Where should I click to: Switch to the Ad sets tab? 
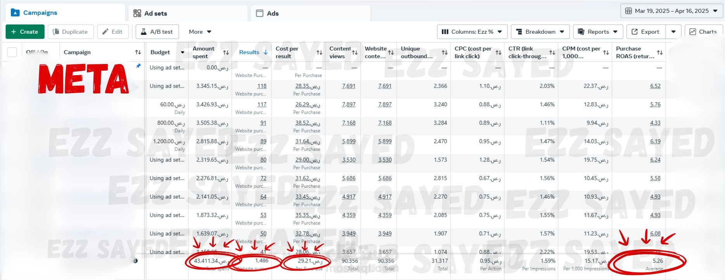coord(188,13)
